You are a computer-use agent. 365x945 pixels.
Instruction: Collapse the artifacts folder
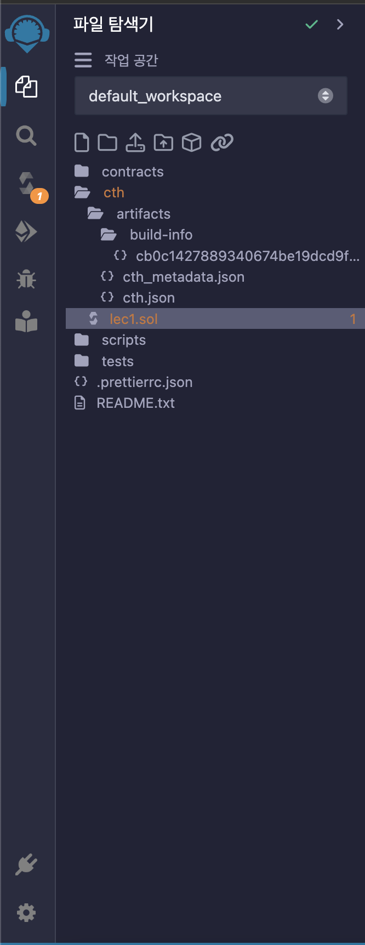pyautogui.click(x=143, y=214)
